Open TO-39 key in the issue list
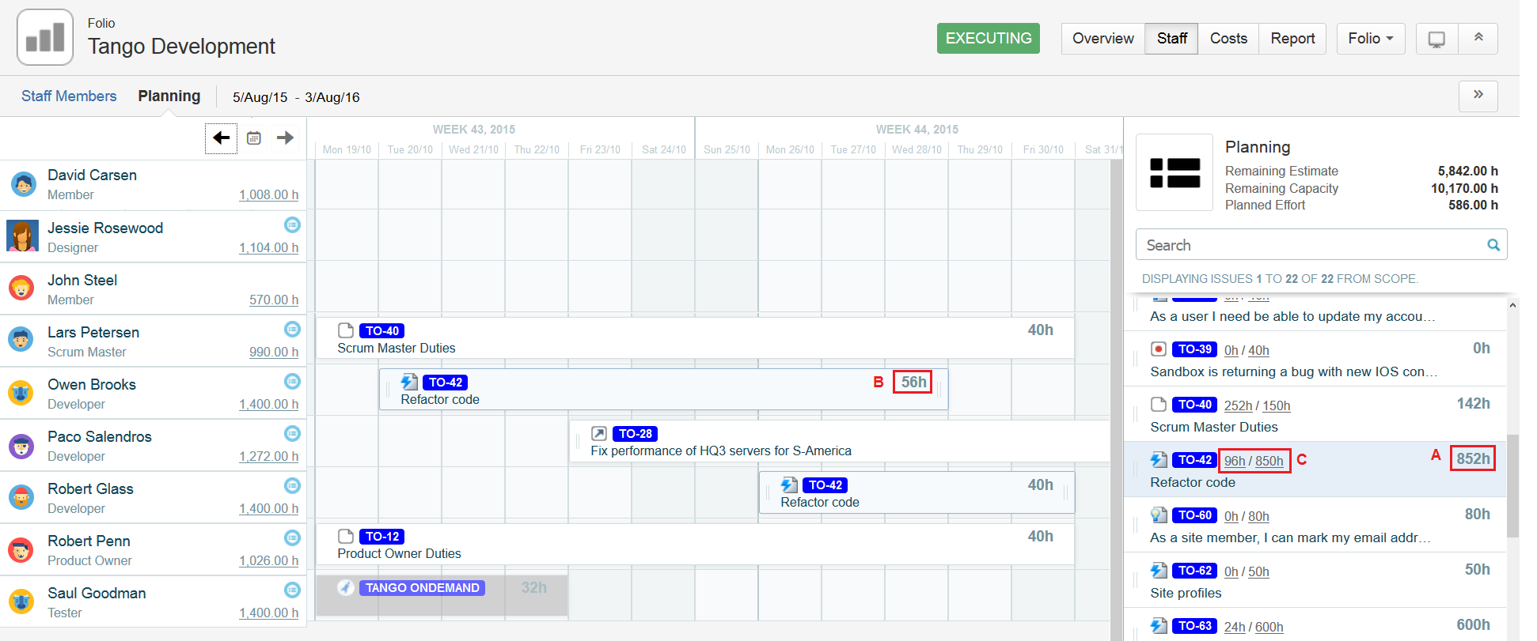Image resolution: width=1537 pixels, height=641 pixels. [x=1195, y=349]
